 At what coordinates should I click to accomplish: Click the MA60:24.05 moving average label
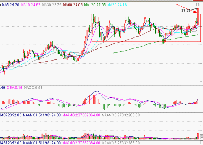73,5
